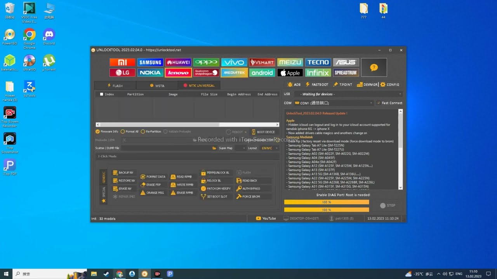Select the Meizu brand tile

tap(290, 62)
